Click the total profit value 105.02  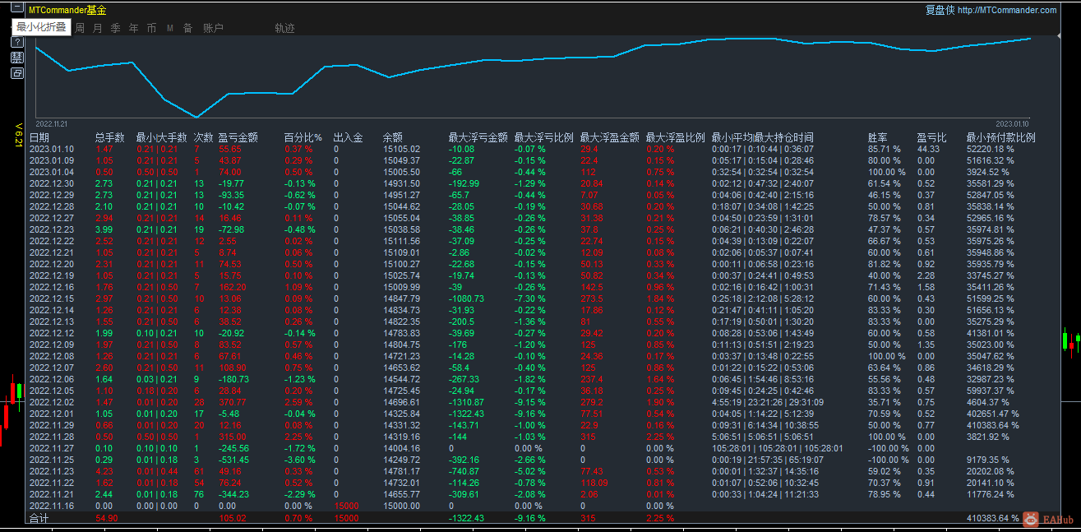pos(233,519)
